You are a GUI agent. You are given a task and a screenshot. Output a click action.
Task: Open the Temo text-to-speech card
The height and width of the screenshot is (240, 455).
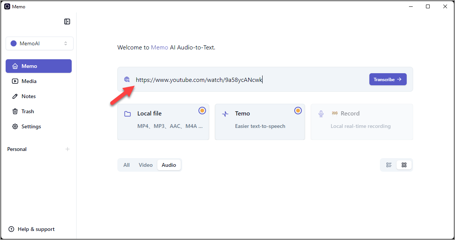pos(260,122)
